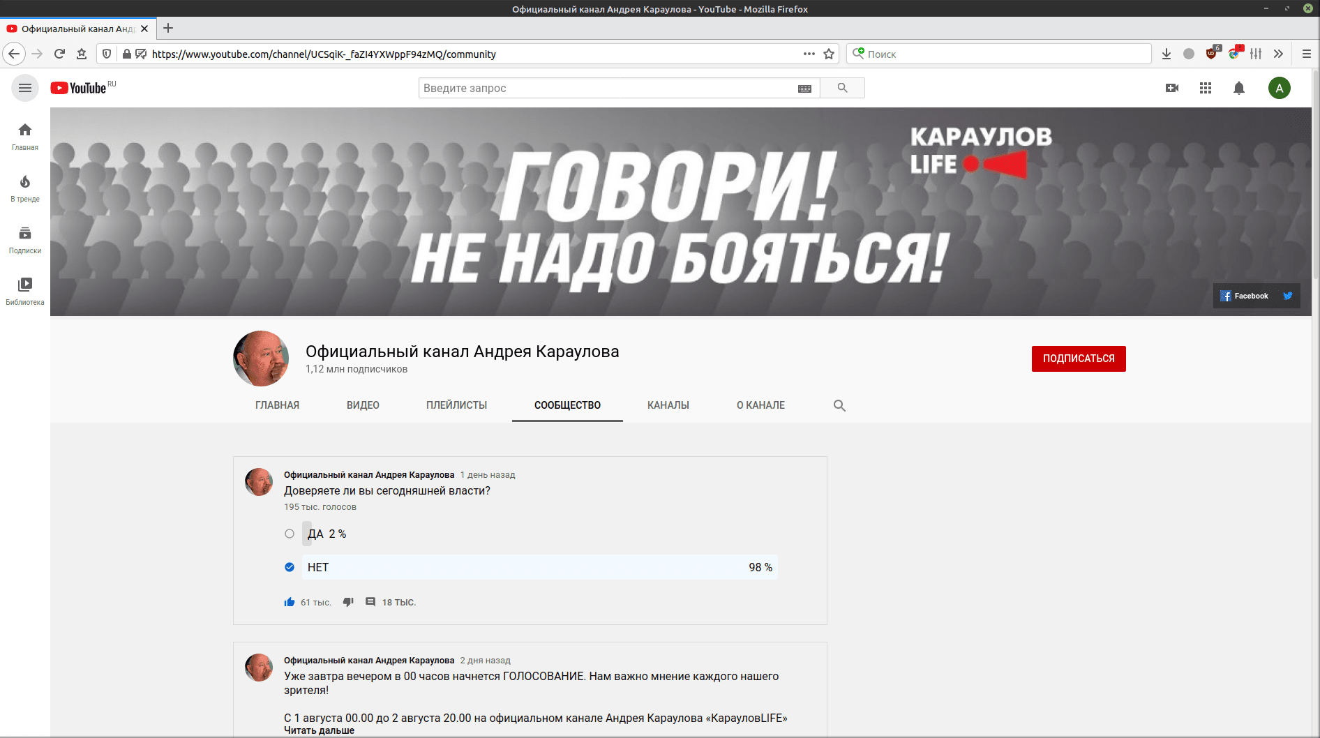This screenshot has height=738, width=1320.
Task: Open Подписки subscriptions in sidebar
Action: (x=25, y=241)
